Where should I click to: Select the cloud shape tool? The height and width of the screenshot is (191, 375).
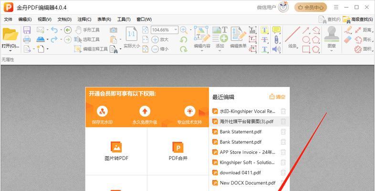316,49
